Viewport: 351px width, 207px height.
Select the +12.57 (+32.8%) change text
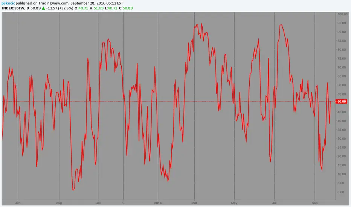point(60,8)
